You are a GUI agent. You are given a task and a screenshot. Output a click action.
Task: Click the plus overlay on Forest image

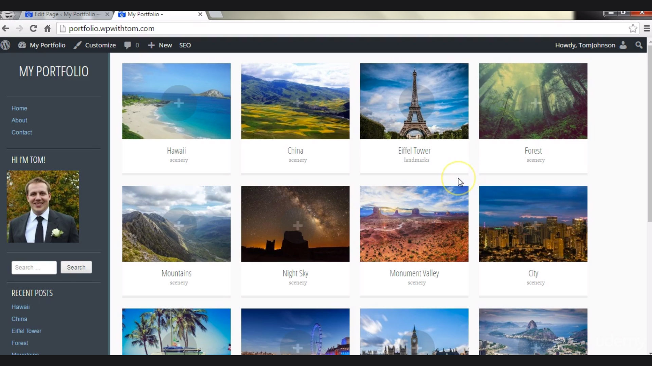coord(535,103)
